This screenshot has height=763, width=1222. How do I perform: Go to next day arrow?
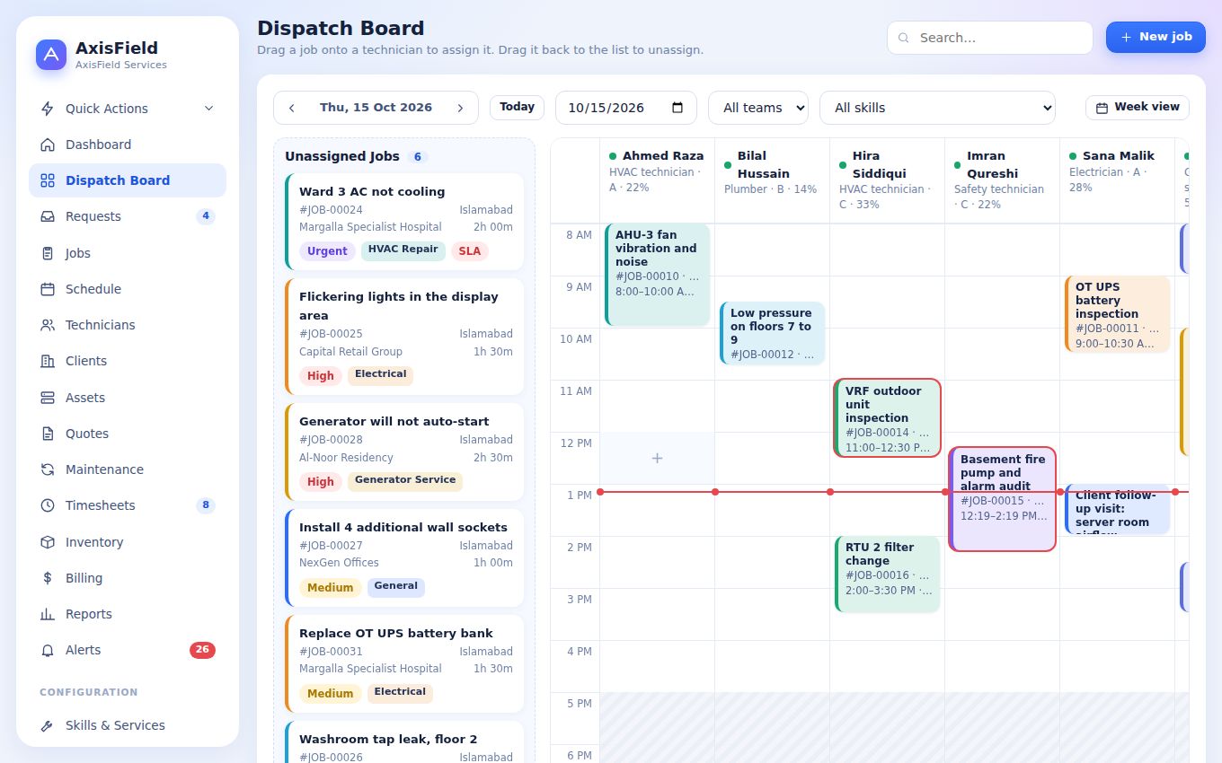[x=460, y=108]
